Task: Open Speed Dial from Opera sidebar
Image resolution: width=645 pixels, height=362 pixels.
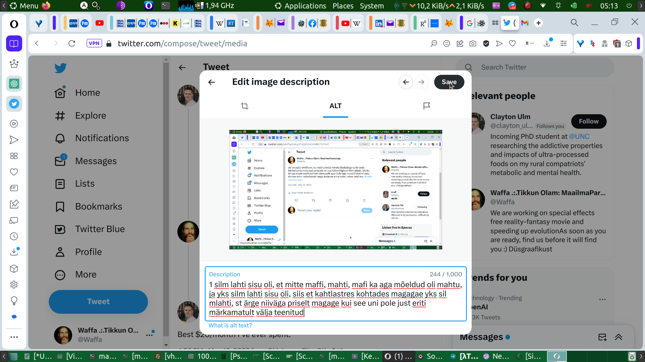Action: pos(14,156)
